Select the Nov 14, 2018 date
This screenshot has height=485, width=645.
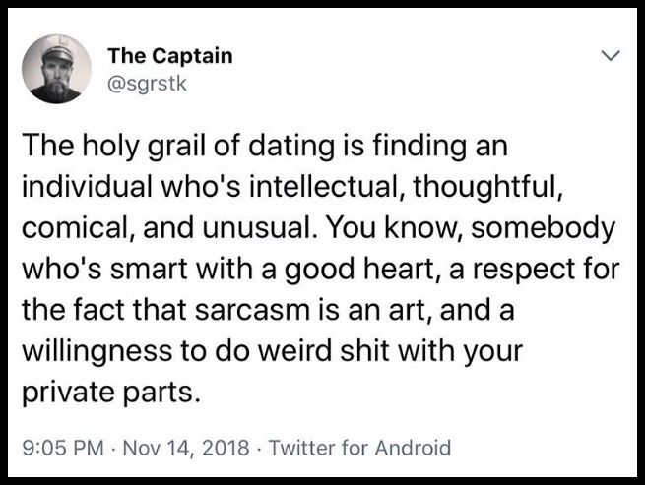[x=186, y=448]
